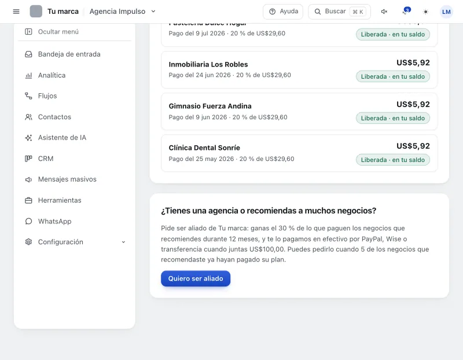Open the LM user avatar menu
Screen dimensions: 463x360
pyautogui.click(x=446, y=12)
